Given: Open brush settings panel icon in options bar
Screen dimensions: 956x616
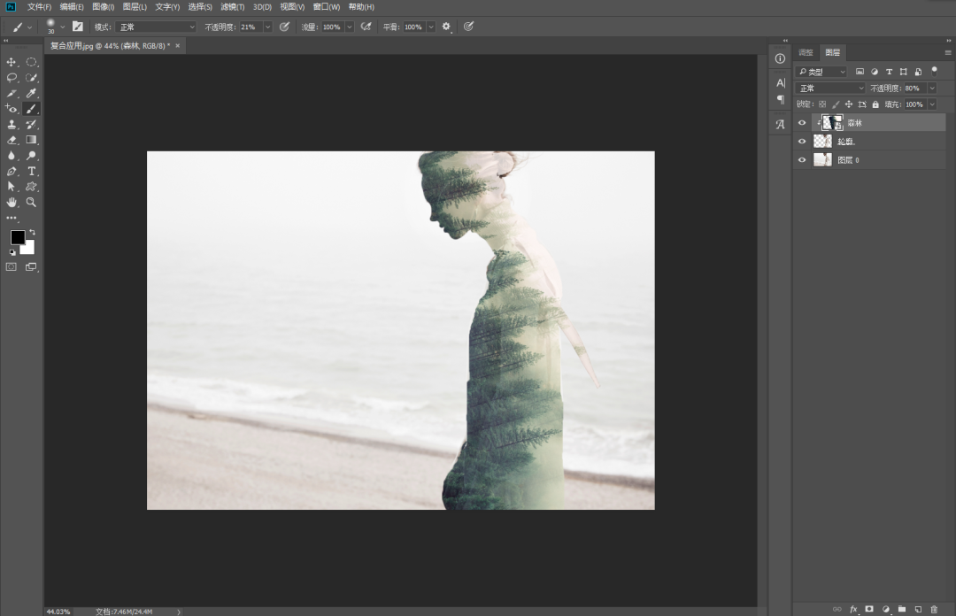Looking at the screenshot, I should pos(77,27).
